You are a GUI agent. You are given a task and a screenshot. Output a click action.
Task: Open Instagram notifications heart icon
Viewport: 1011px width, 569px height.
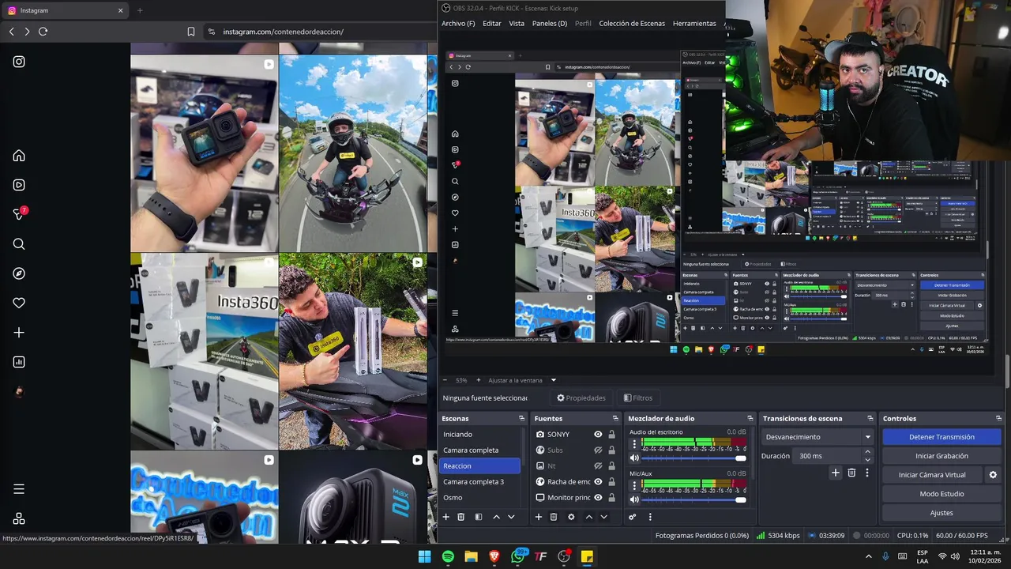point(19,303)
